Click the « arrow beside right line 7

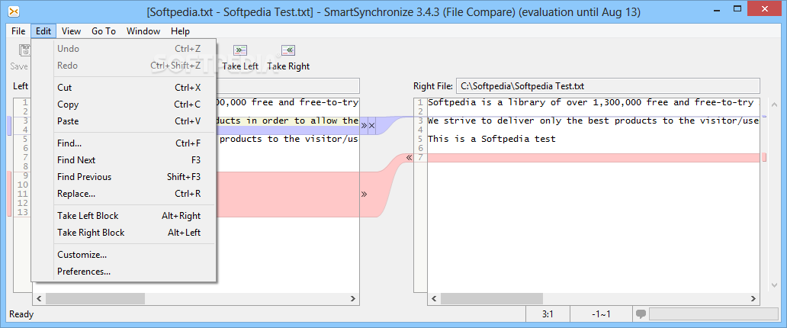click(409, 158)
